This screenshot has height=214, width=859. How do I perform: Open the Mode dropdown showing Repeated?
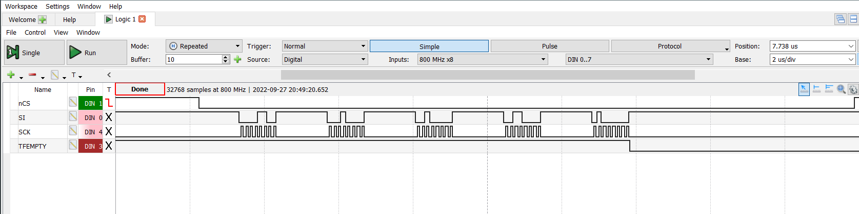click(204, 46)
